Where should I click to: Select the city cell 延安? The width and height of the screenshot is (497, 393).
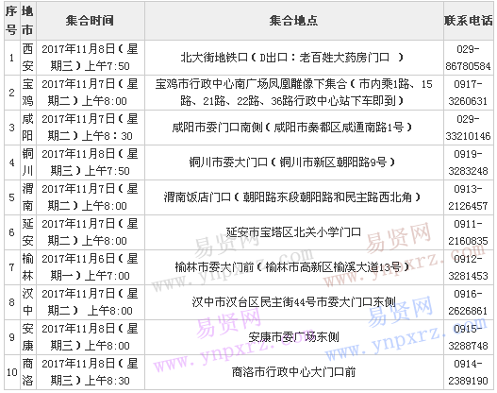27,232
